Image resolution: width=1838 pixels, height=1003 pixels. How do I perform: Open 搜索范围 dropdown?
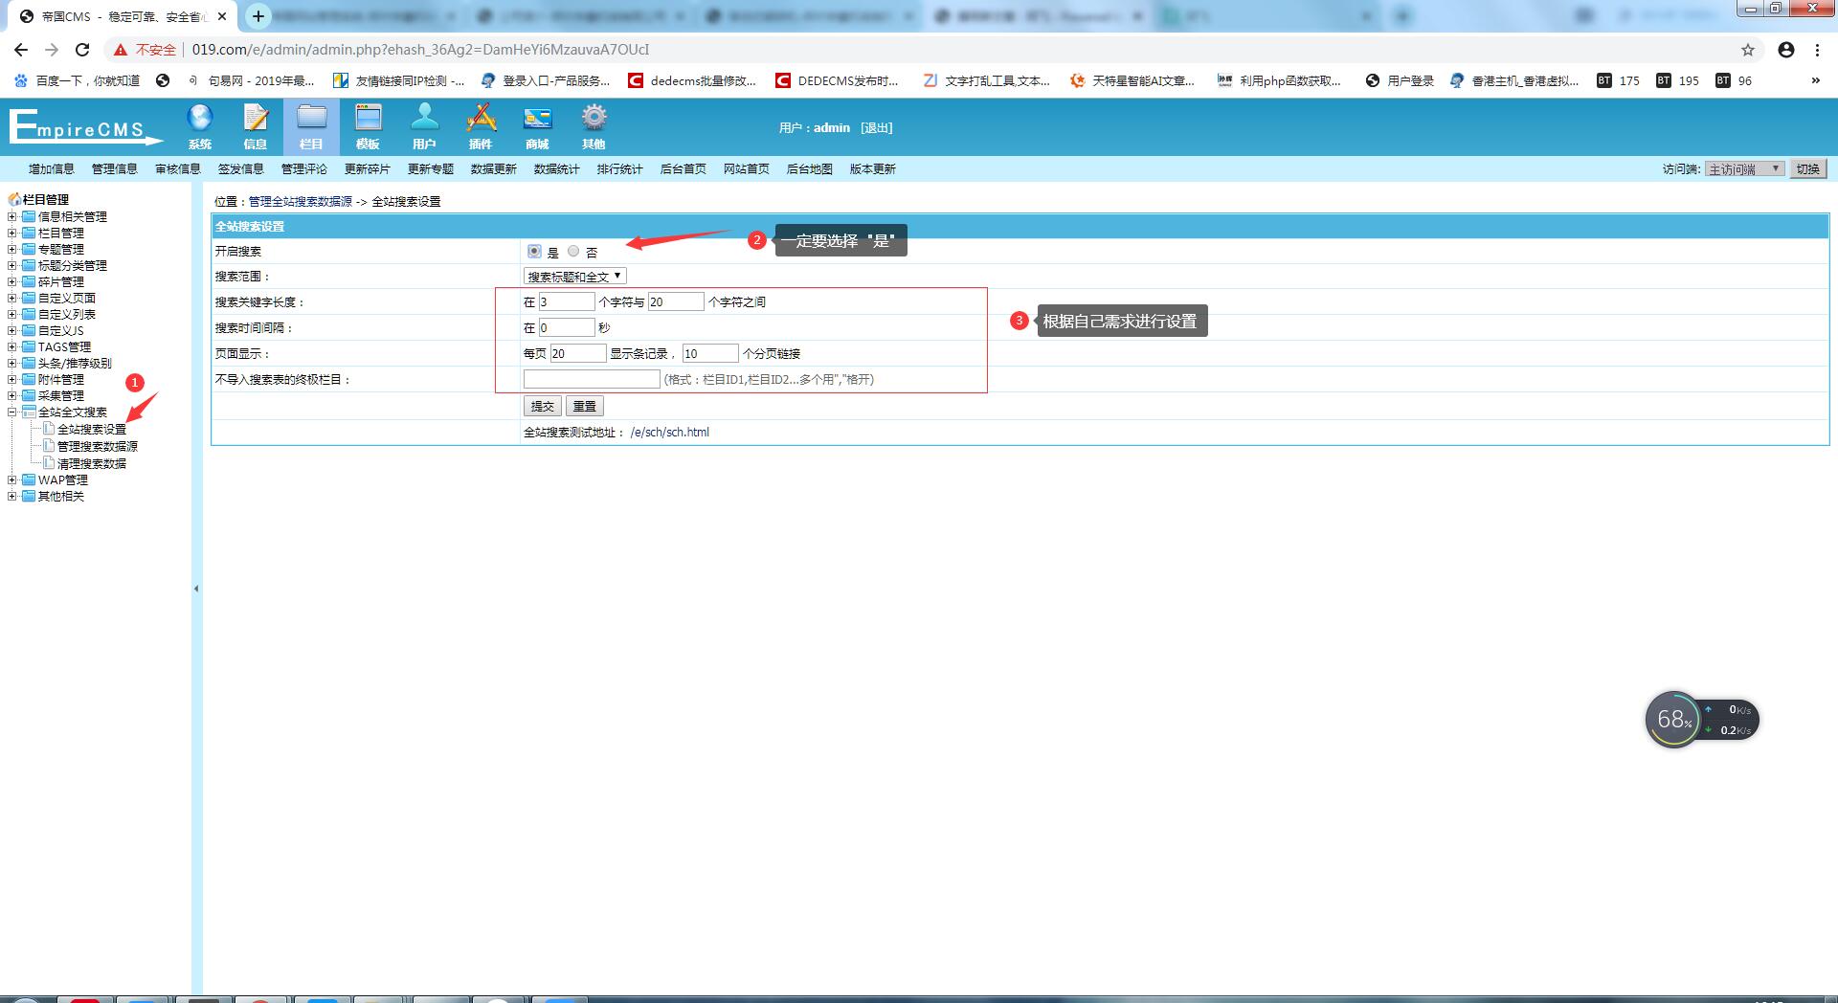(575, 276)
